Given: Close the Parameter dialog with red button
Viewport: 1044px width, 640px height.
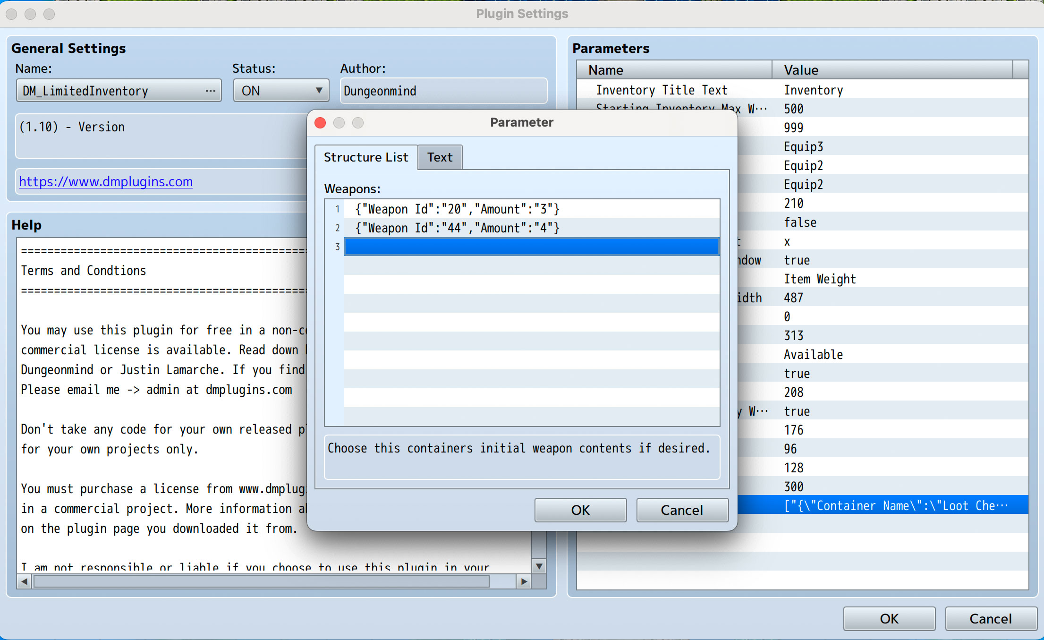Looking at the screenshot, I should point(320,123).
